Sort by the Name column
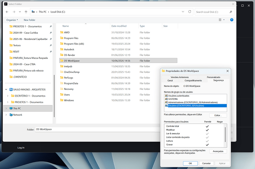Screen dimensions: 255x169 [66, 26]
